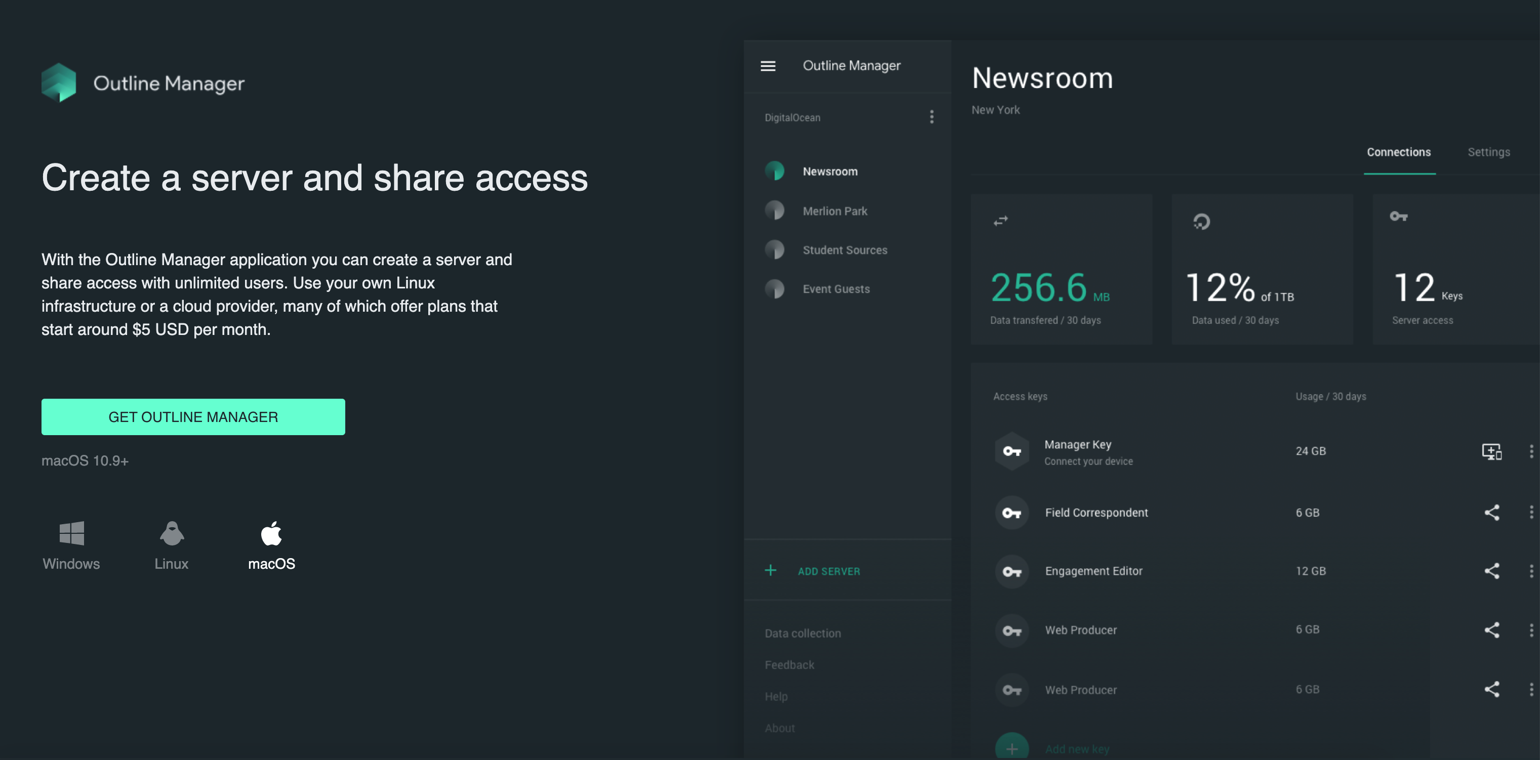
Task: Switch to the Settings tab
Action: point(1488,152)
